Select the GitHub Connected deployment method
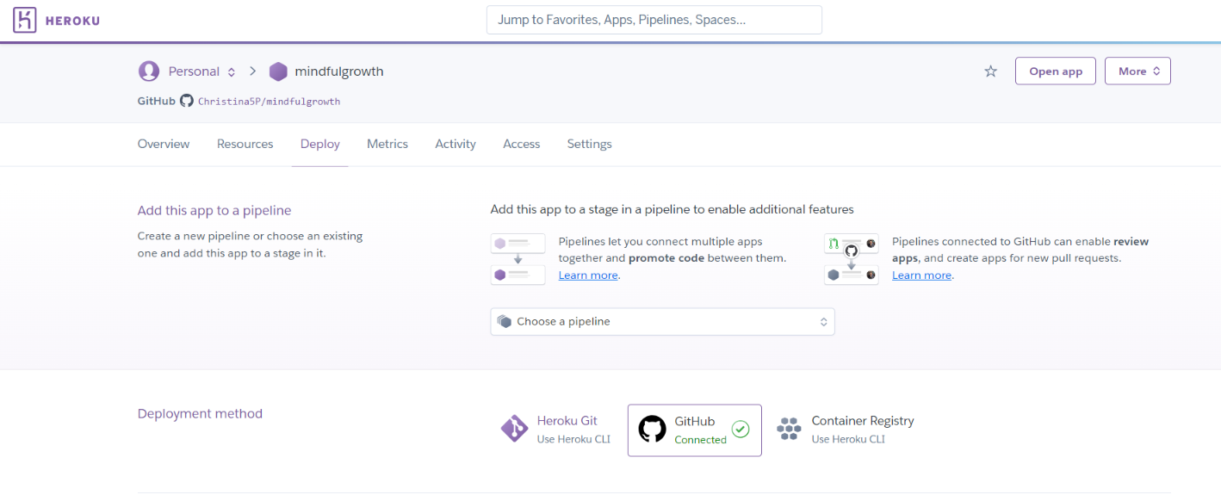 [x=695, y=430]
